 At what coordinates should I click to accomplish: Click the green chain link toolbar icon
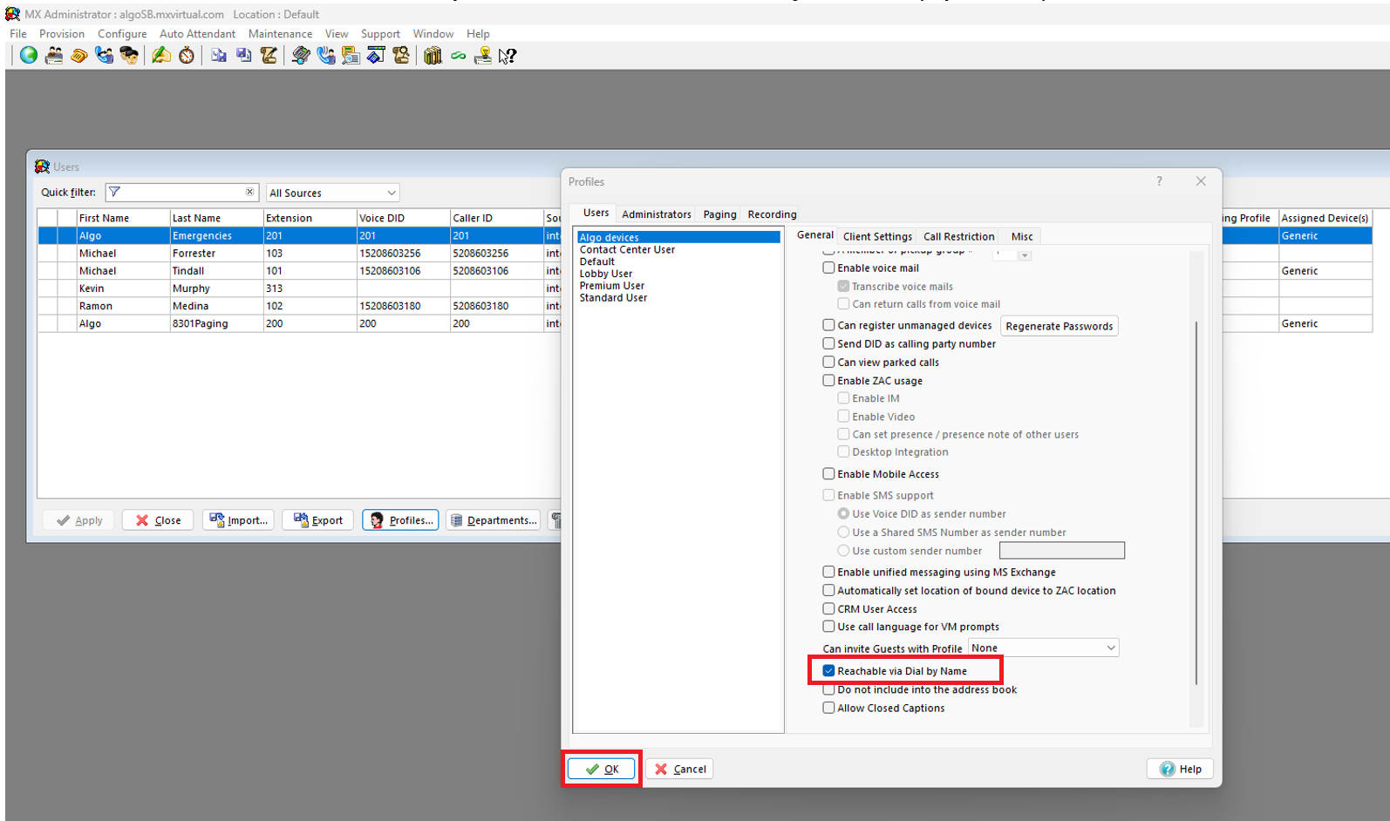[458, 56]
